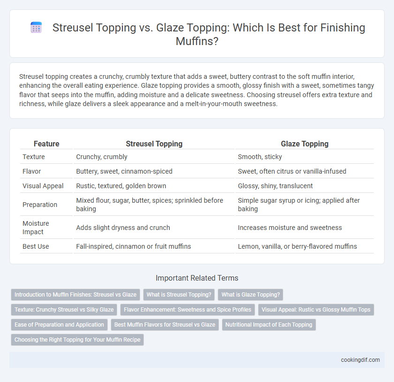
Task: Open 'Flavor Enhancement: Sweetness and Spice Profiles'
Action: click(188, 310)
